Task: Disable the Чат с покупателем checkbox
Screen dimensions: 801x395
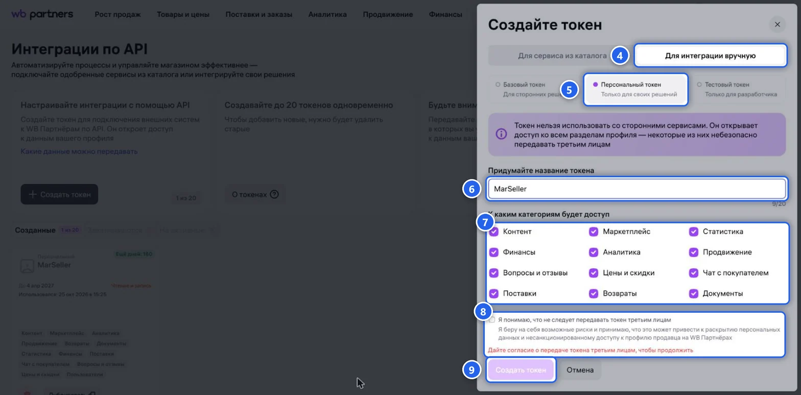Action: coord(693,273)
